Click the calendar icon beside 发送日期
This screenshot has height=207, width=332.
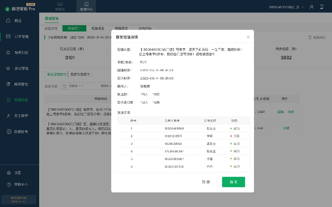click(64, 86)
